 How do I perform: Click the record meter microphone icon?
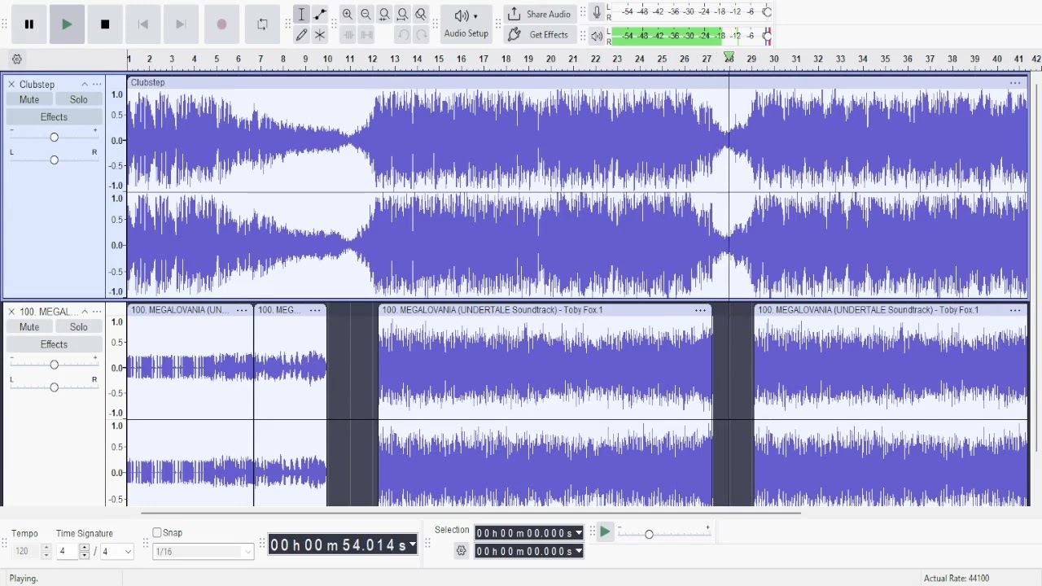[x=597, y=12]
